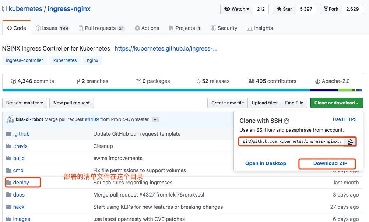Click the .travis folder icon
Image resolution: width=369 pixels, height=222 pixels.
[x=9, y=146]
